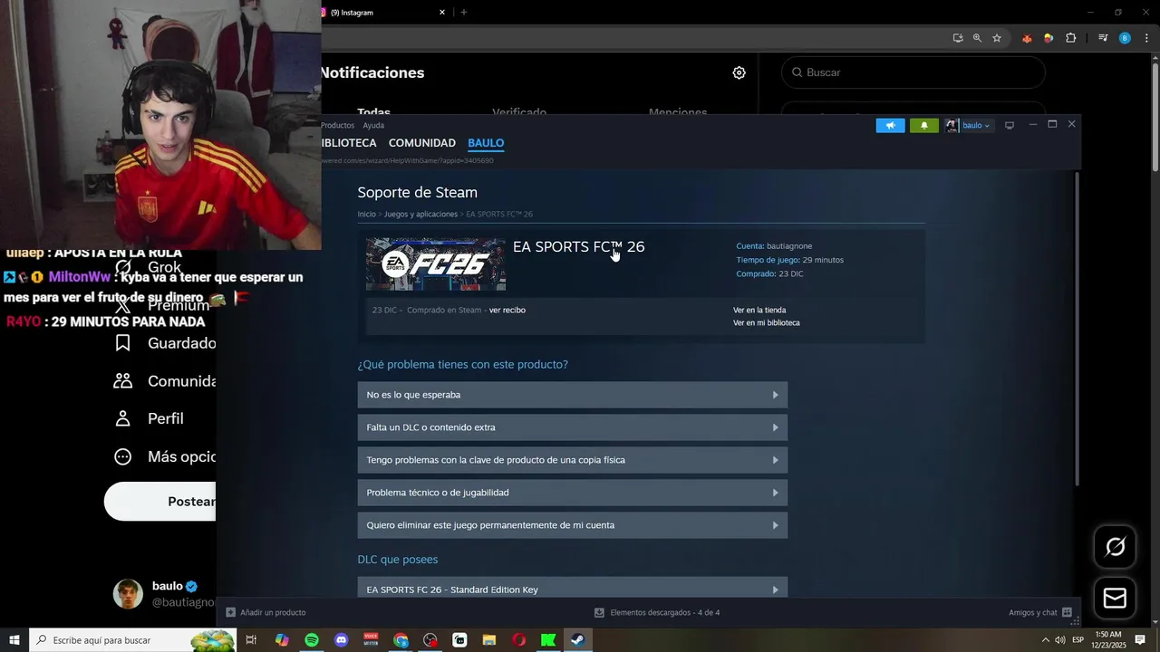The image size is (1160, 652).
Task: Close the Instagram browser tab
Action: click(x=442, y=13)
